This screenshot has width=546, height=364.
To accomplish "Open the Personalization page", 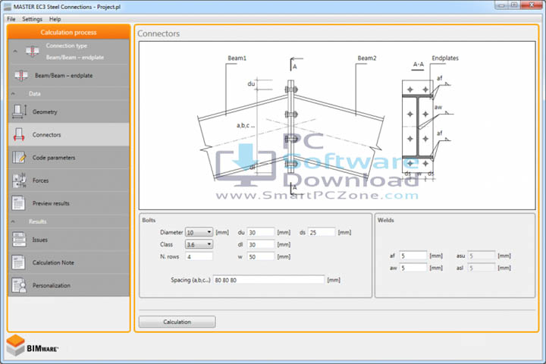I will [69, 286].
